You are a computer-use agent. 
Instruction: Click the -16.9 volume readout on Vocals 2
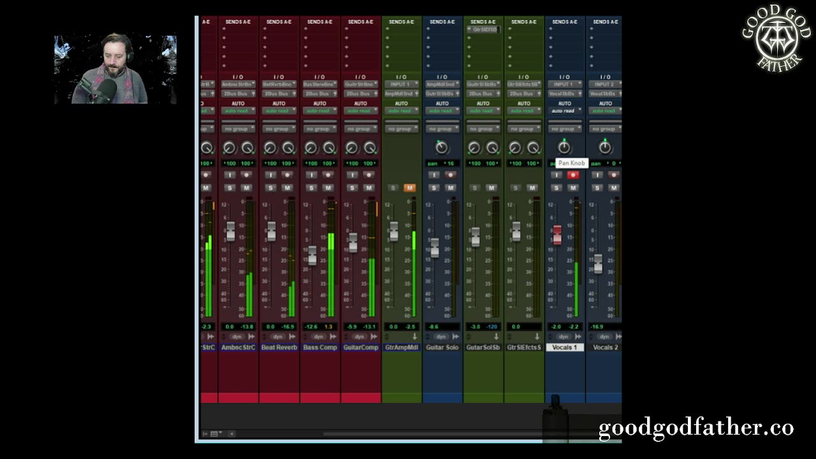click(x=597, y=326)
